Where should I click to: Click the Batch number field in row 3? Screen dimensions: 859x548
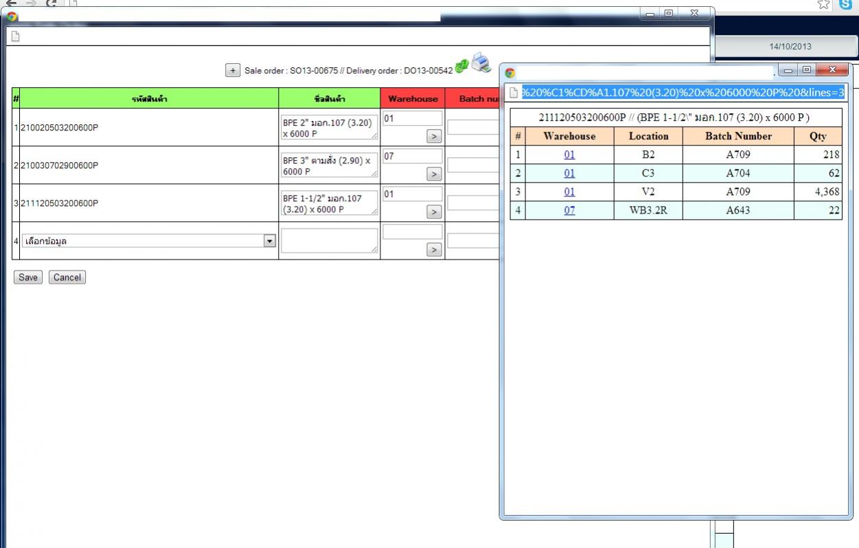coord(473,203)
